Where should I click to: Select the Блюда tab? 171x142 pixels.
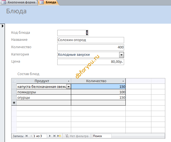[x=49, y=2]
